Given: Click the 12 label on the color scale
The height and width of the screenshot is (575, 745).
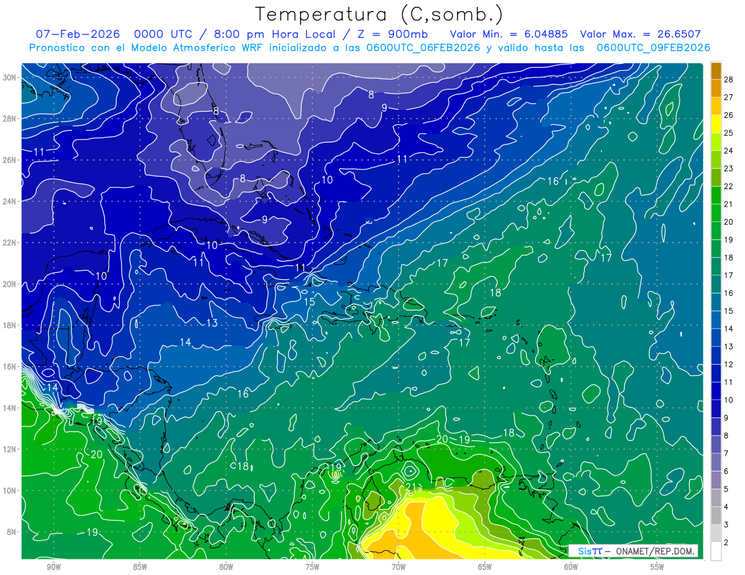Looking at the screenshot, I should click(729, 364).
